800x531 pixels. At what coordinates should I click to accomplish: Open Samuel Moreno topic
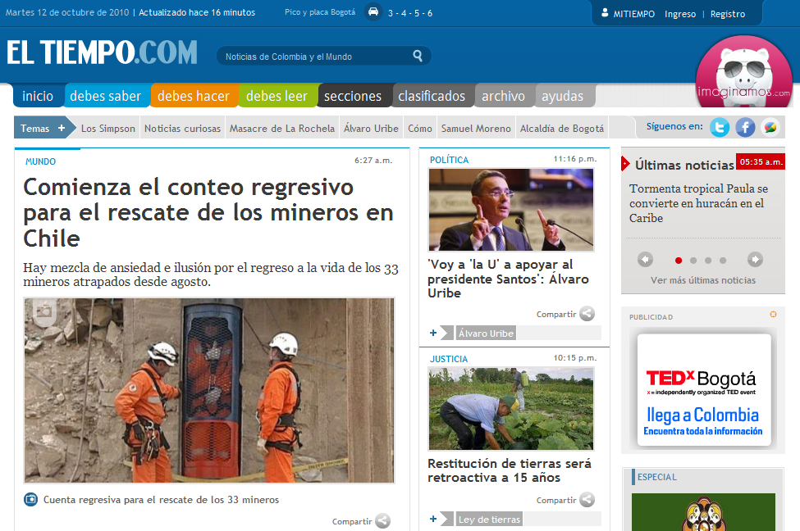[476, 129]
